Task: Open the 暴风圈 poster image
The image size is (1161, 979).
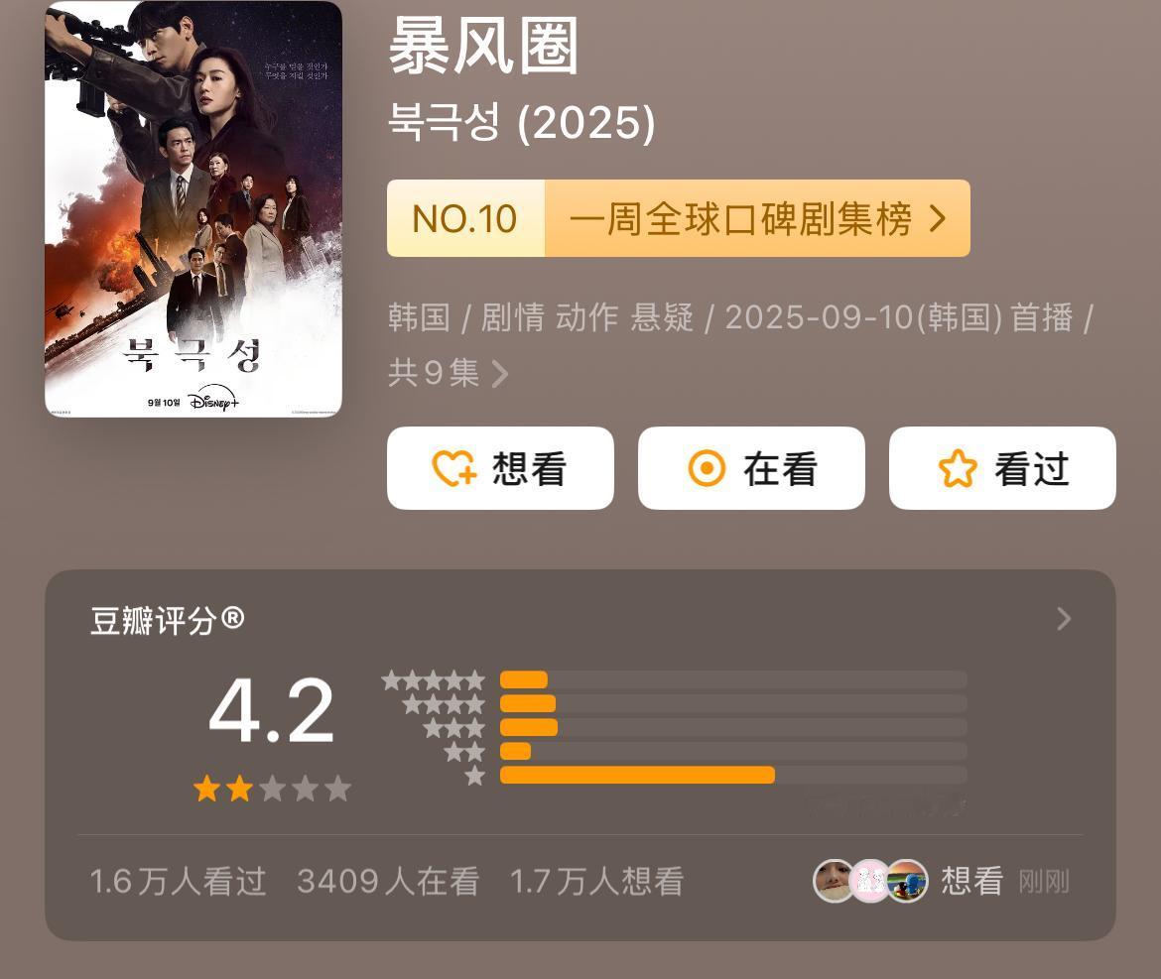Action: (193, 209)
